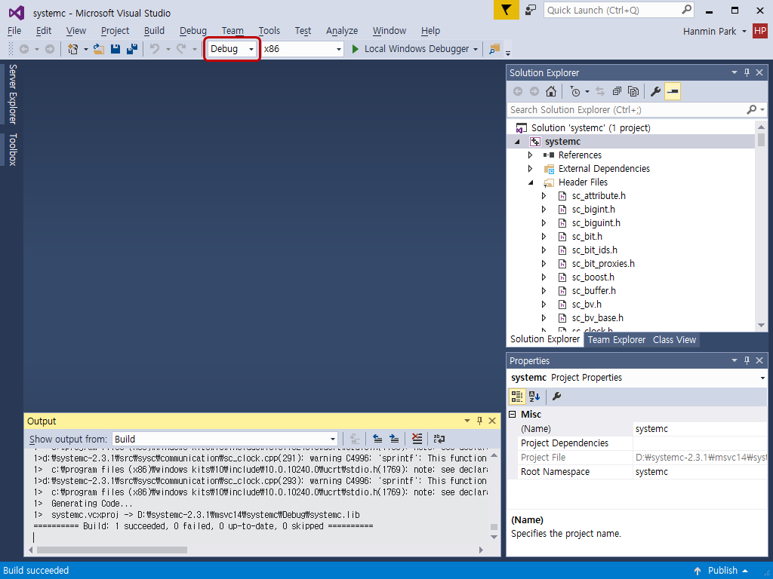Viewport: 773px width, 579px height.
Task: Open the x86 platform dropdown
Action: [337, 48]
